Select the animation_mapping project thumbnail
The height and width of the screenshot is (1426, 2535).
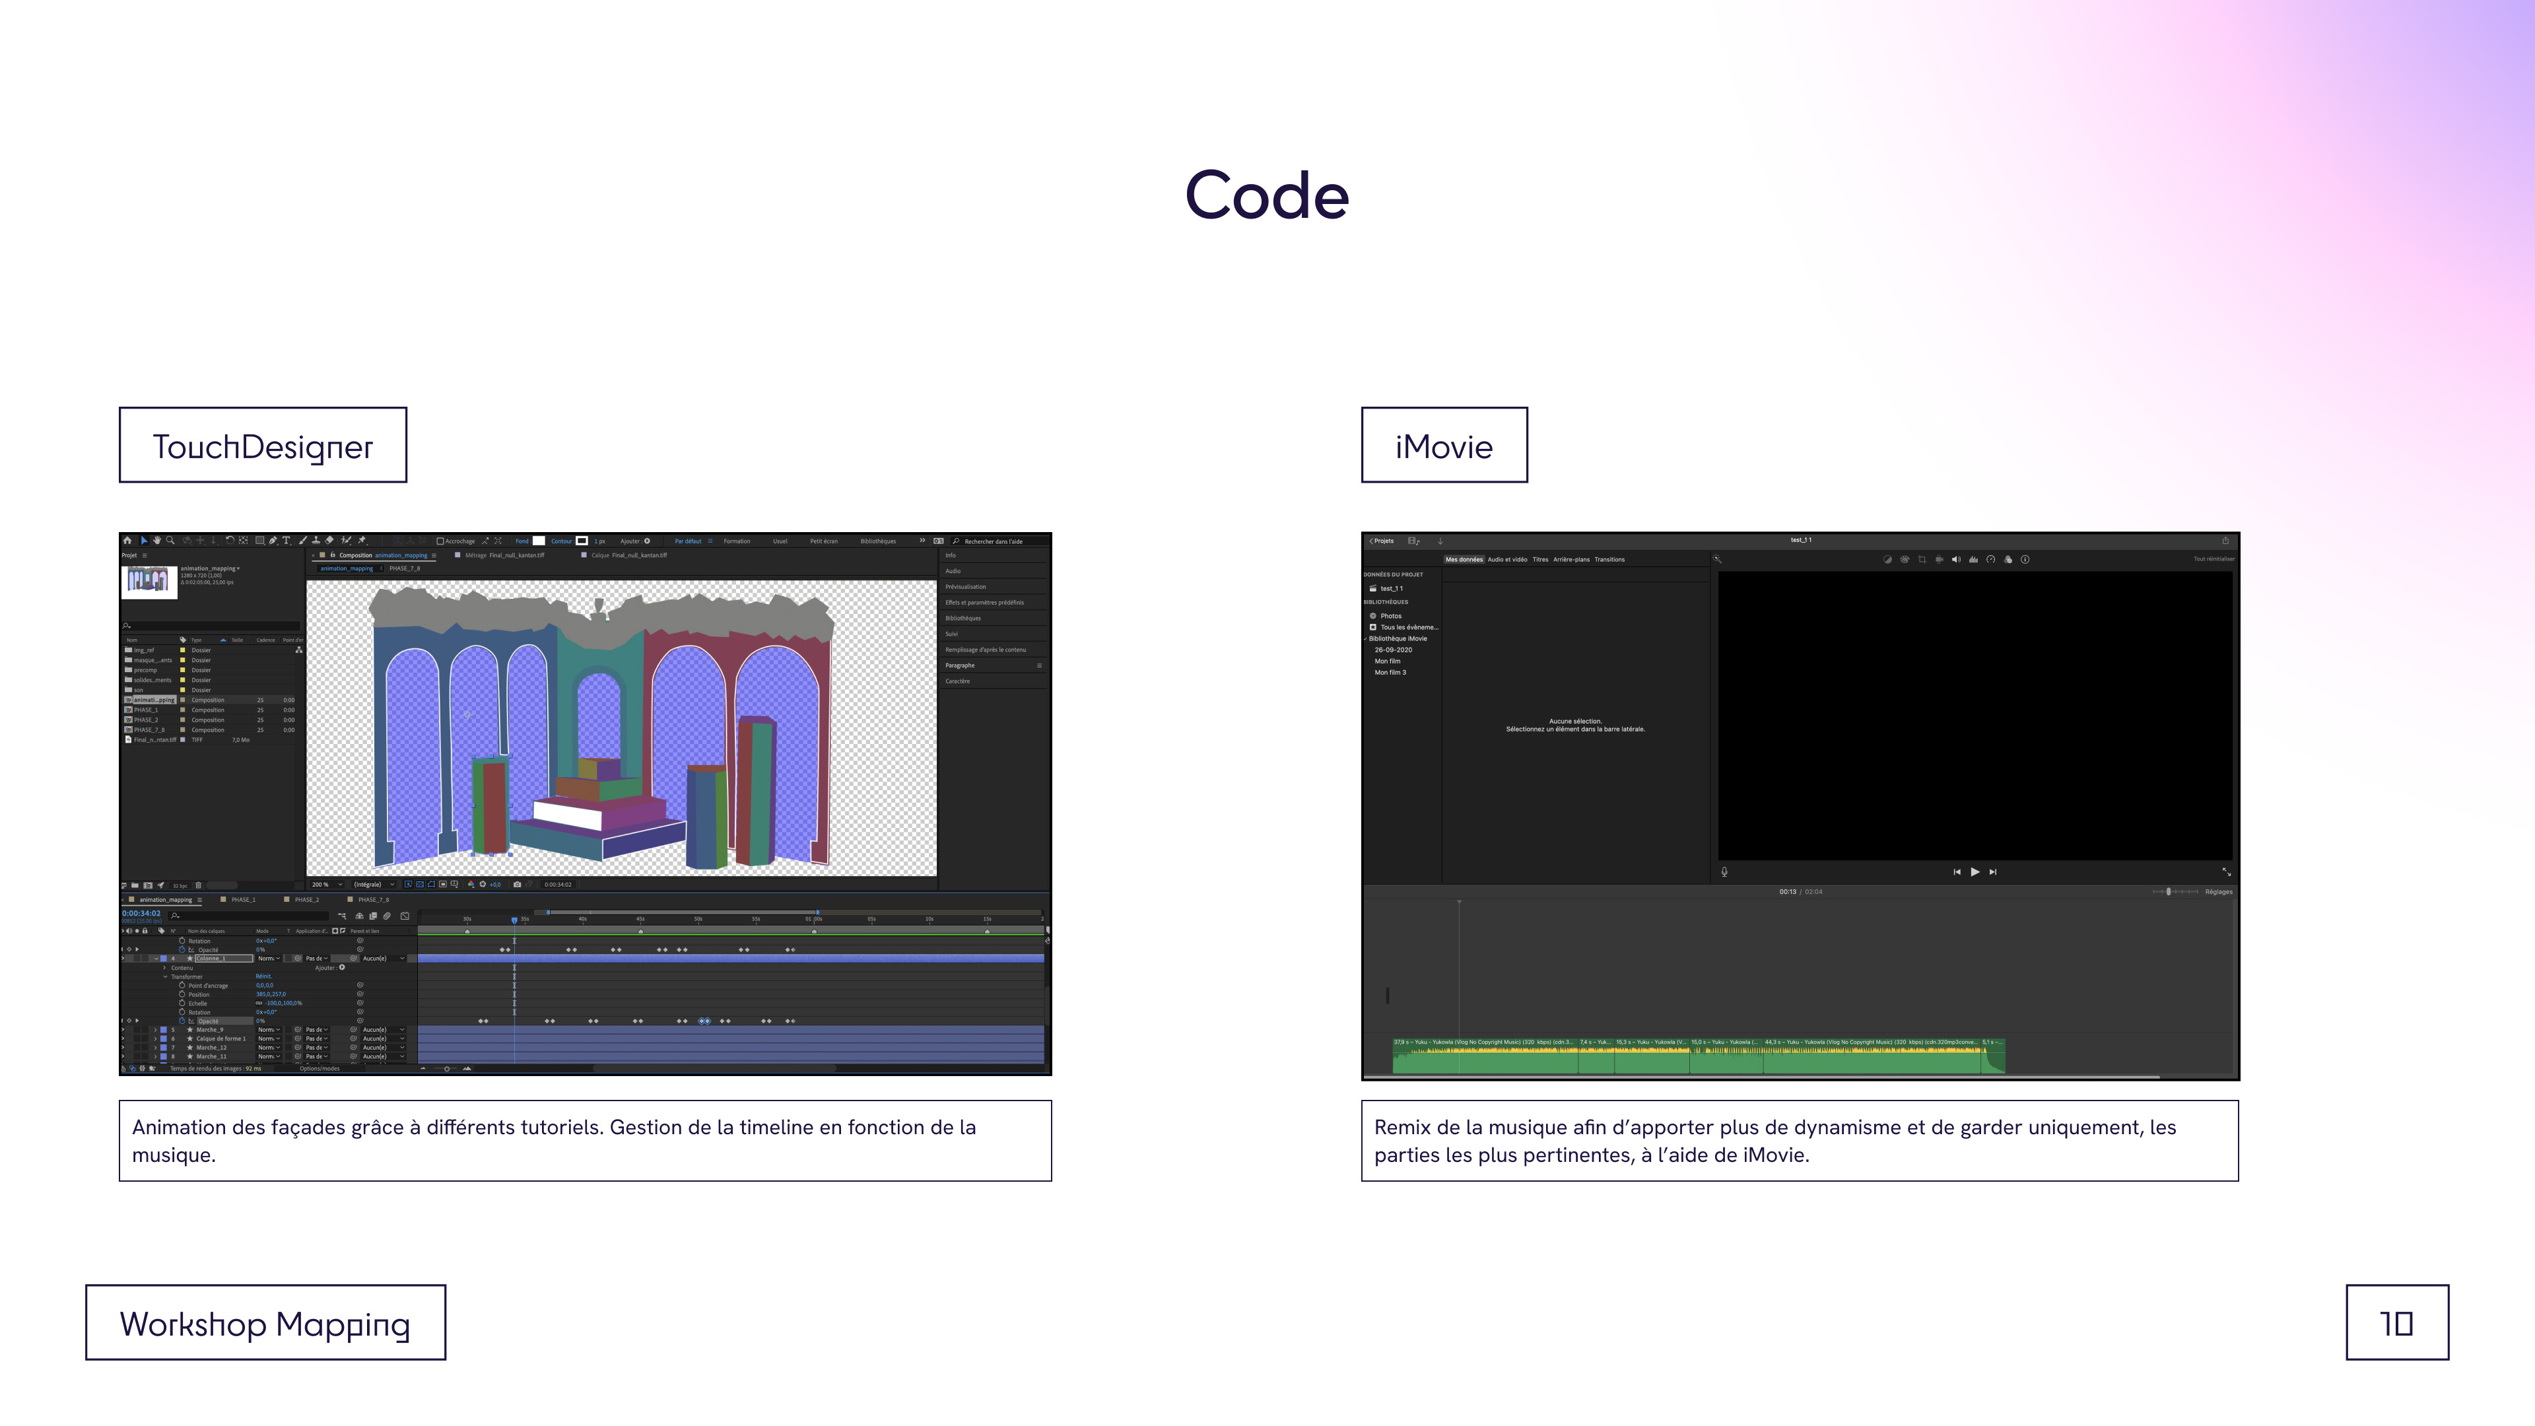pyautogui.click(x=149, y=582)
